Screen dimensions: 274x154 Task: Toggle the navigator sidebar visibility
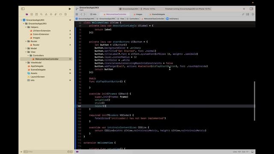tap(23, 9)
